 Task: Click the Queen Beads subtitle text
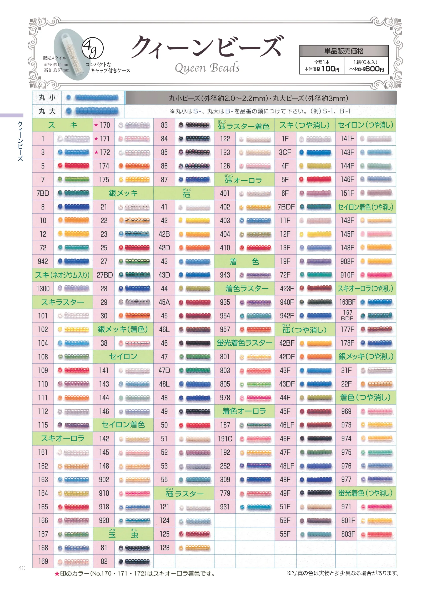(x=207, y=68)
